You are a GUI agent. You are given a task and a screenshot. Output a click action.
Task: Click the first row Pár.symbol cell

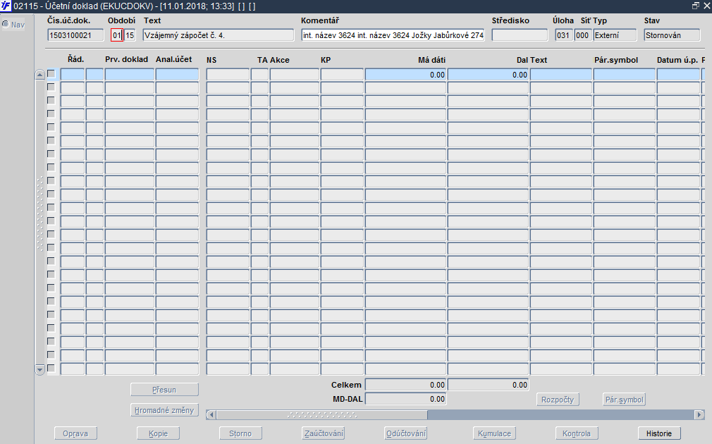pos(625,75)
